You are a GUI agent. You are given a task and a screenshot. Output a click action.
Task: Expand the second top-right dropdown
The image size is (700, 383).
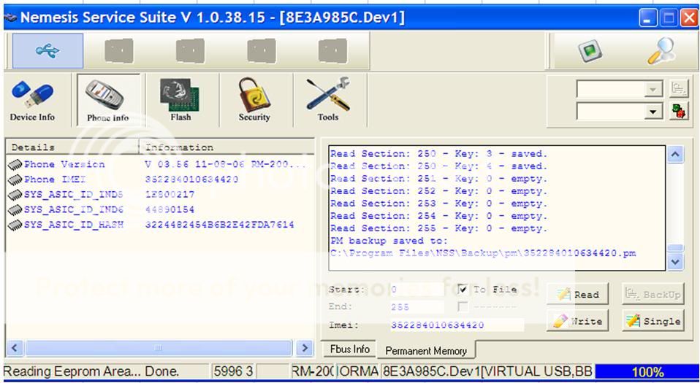653,112
